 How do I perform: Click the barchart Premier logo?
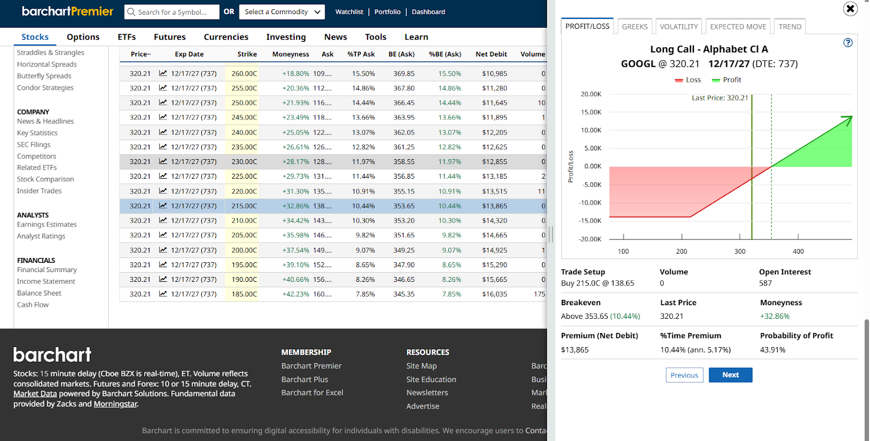pos(67,11)
